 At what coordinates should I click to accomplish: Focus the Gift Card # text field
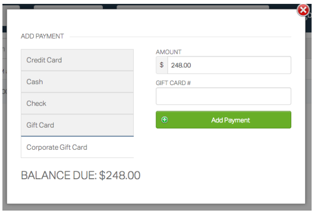[x=223, y=96]
